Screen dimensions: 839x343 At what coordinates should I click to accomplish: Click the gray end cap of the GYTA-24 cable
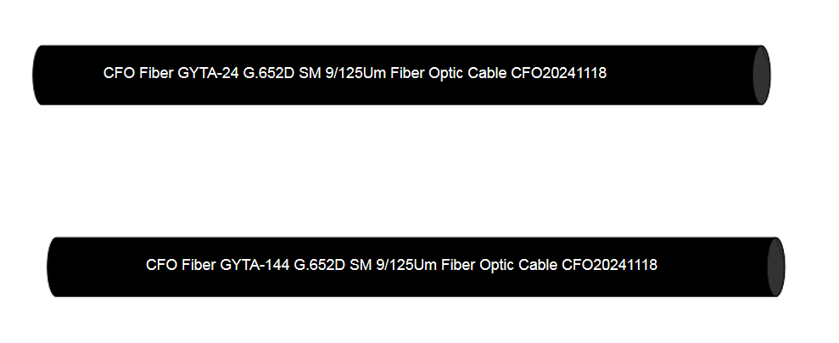click(761, 75)
